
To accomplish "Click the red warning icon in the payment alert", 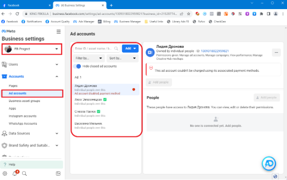I will pos(151,67).
